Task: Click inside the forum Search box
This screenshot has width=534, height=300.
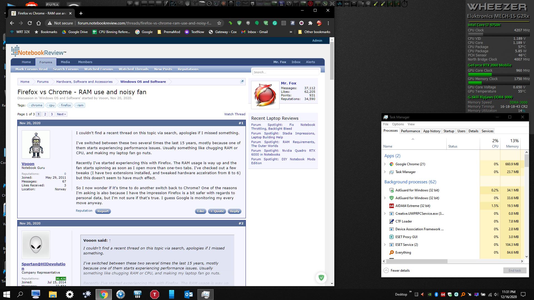Action: click(286, 72)
